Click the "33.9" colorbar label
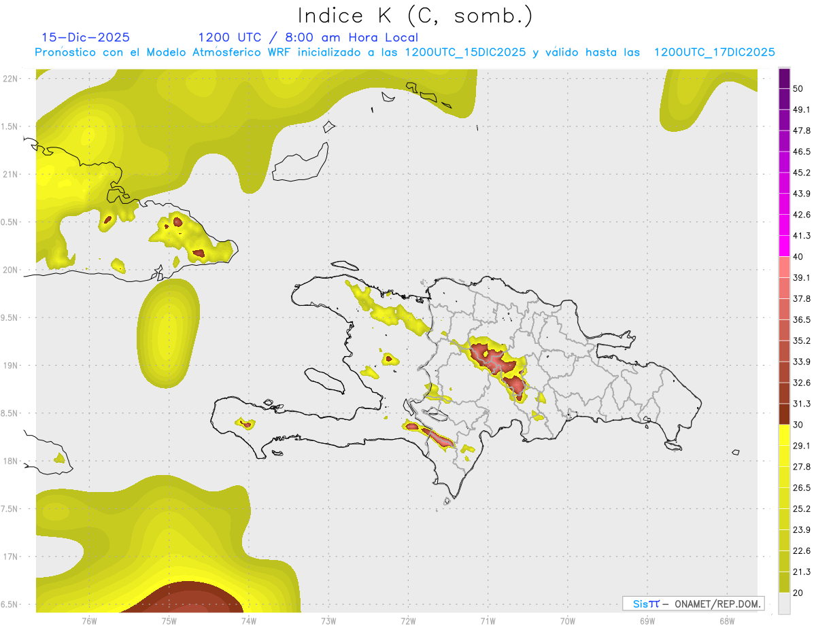This screenshot has height=630, width=816. pyautogui.click(x=802, y=362)
